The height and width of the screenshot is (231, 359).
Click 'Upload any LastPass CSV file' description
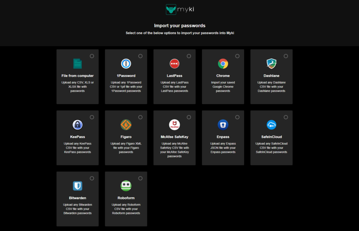click(175, 87)
